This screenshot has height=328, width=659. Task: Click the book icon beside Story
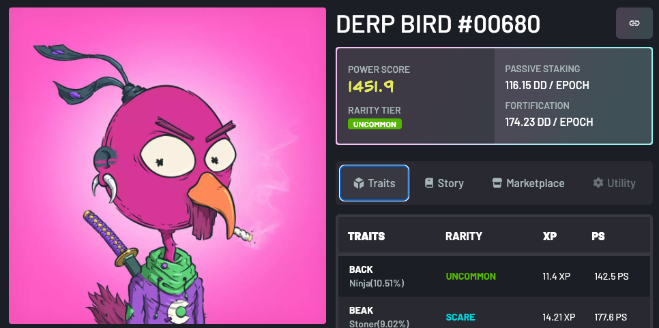(x=428, y=183)
